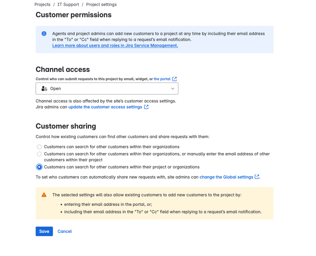Click the chevron on the Open selector
The image size is (316, 256).
(x=173, y=88)
